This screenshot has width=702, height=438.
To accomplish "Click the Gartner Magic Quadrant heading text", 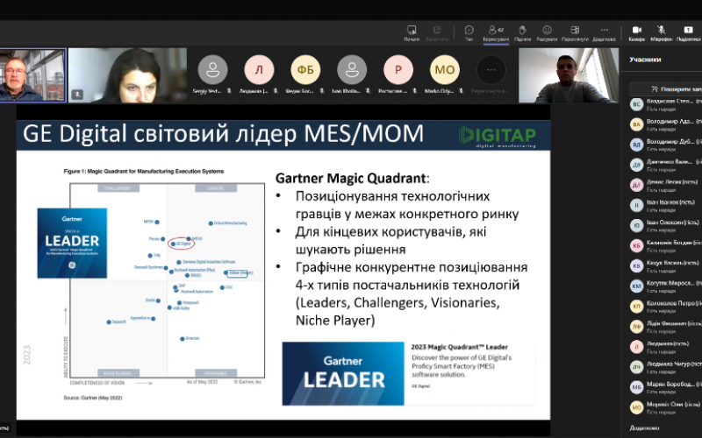I will click(x=352, y=179).
